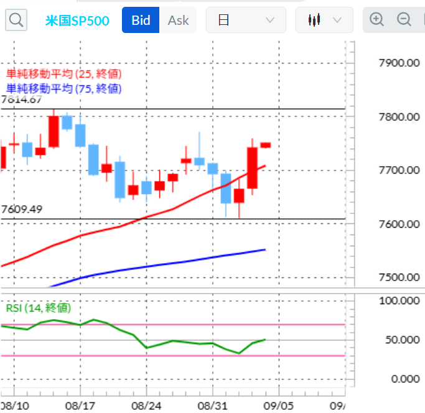The height and width of the screenshot is (413, 425).
Task: Click the latest small red candlestick
Action: (x=265, y=146)
